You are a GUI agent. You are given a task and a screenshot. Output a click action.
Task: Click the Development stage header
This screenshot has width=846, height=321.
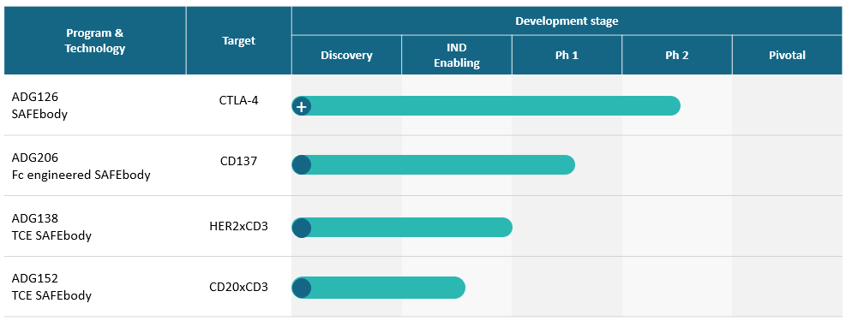tap(567, 21)
